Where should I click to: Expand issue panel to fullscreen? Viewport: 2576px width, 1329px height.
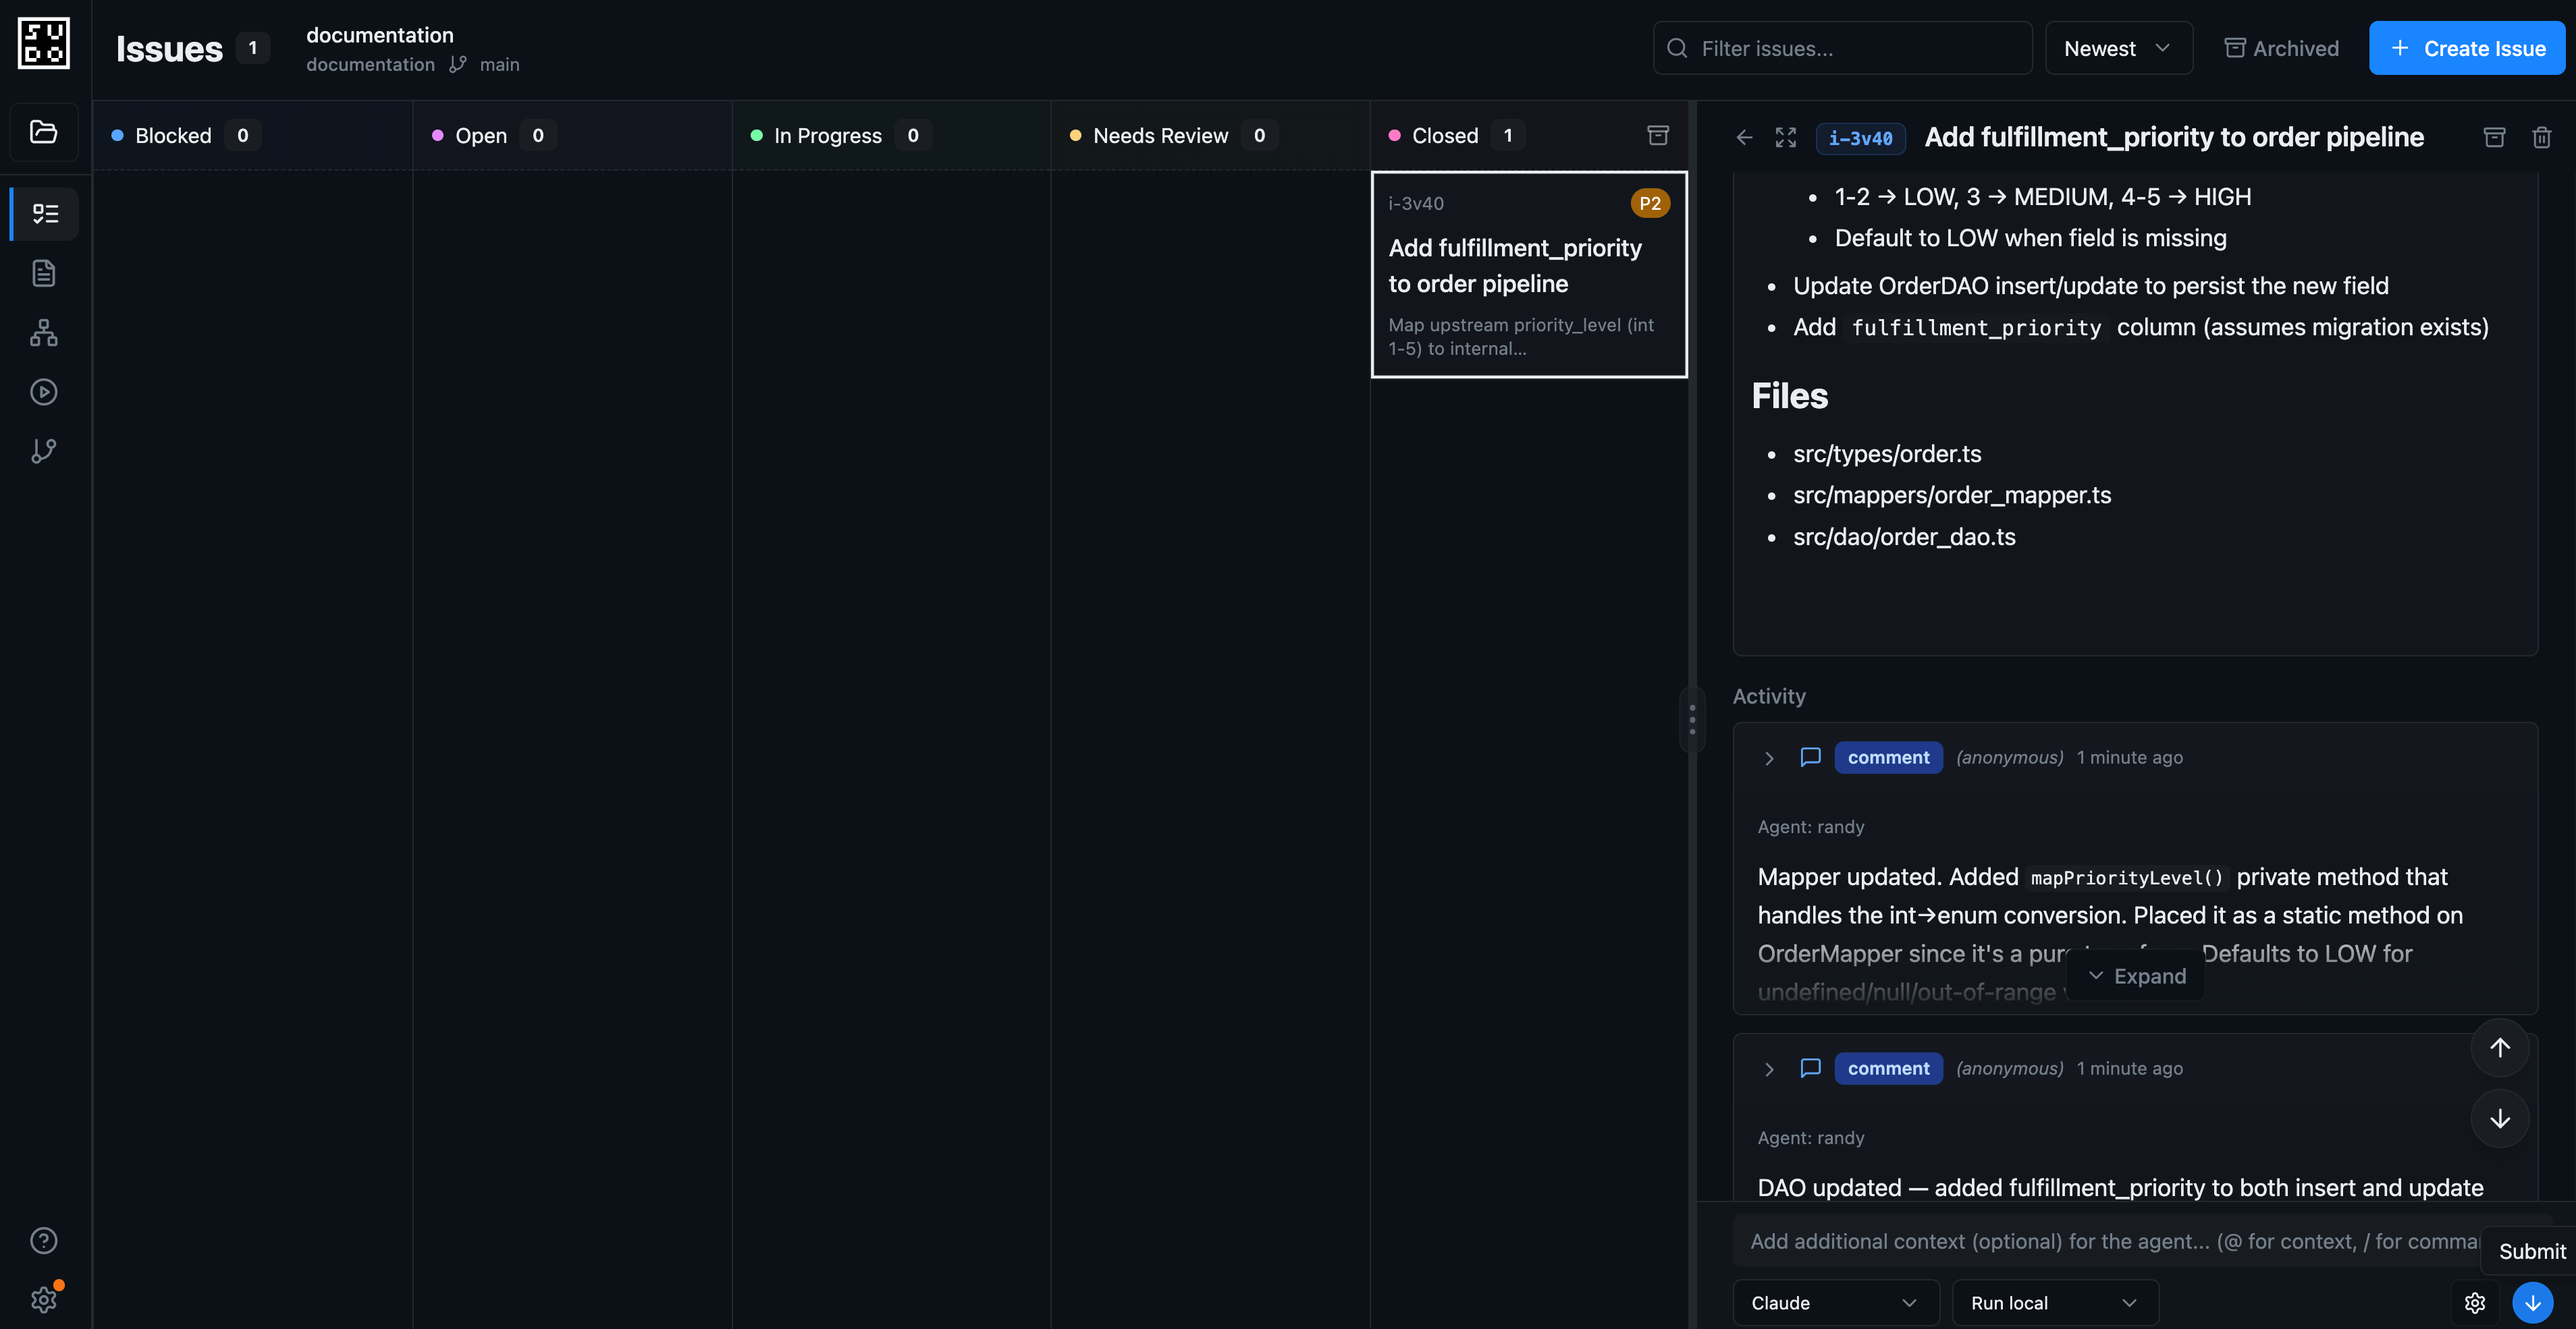[1786, 137]
